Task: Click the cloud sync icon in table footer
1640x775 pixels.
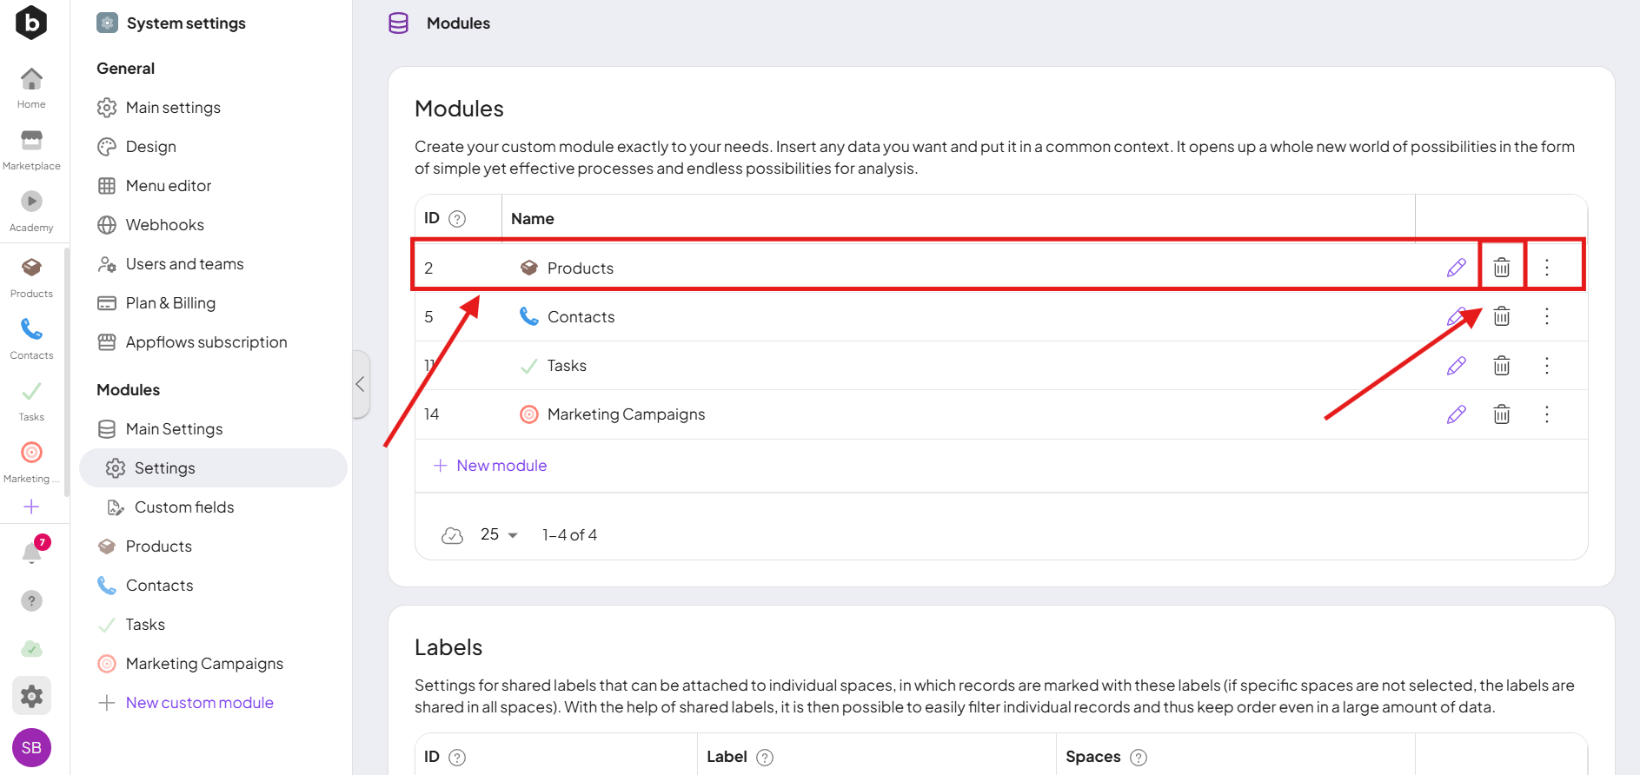Action: 452,535
